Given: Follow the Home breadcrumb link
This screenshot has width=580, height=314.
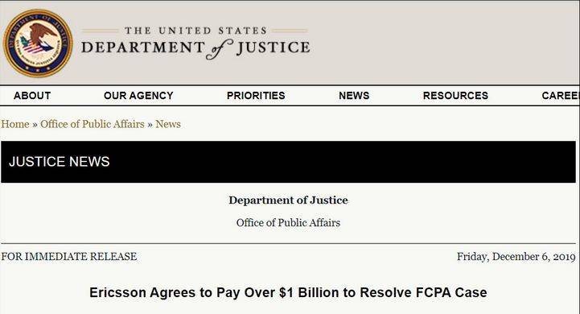Looking at the screenshot, I should click(x=15, y=124).
